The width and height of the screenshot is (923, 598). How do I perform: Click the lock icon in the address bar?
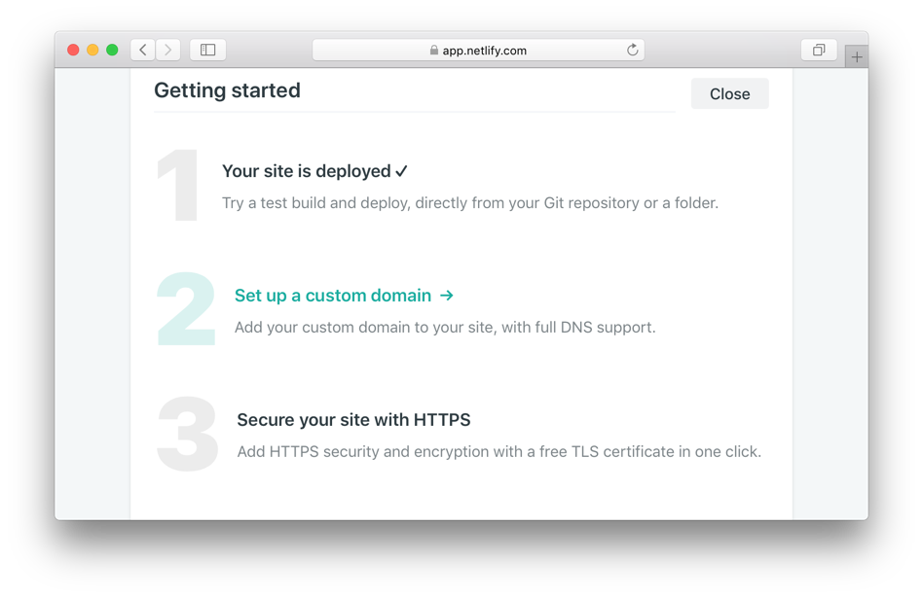[434, 50]
